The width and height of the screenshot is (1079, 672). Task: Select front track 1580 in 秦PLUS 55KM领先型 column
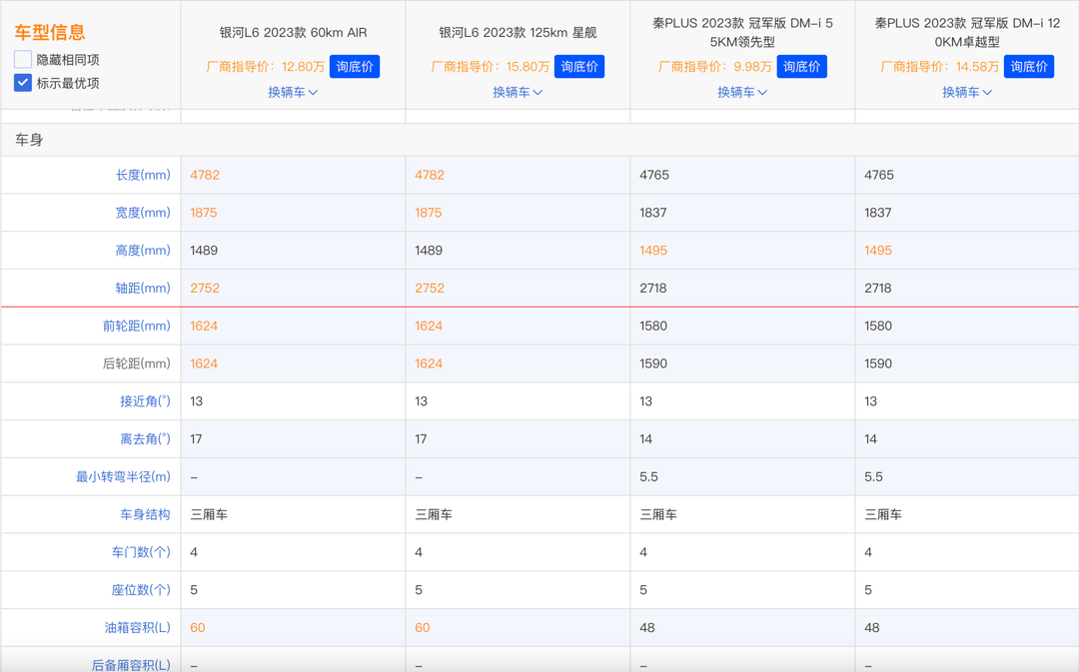[x=653, y=327]
